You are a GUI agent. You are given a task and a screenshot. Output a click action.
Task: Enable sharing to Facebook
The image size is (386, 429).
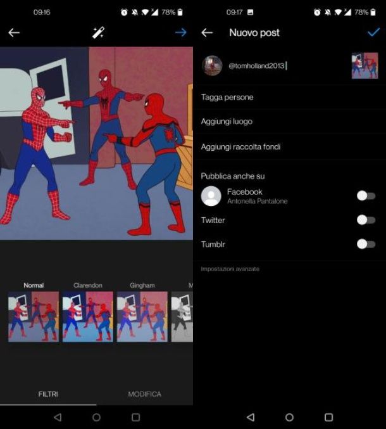[366, 196]
